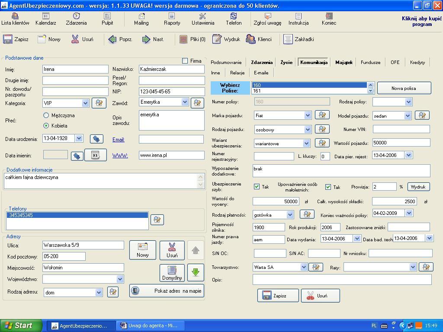
Task: Toggle Ubezpieczenie szyb Tak checkbox
Action: point(257,187)
